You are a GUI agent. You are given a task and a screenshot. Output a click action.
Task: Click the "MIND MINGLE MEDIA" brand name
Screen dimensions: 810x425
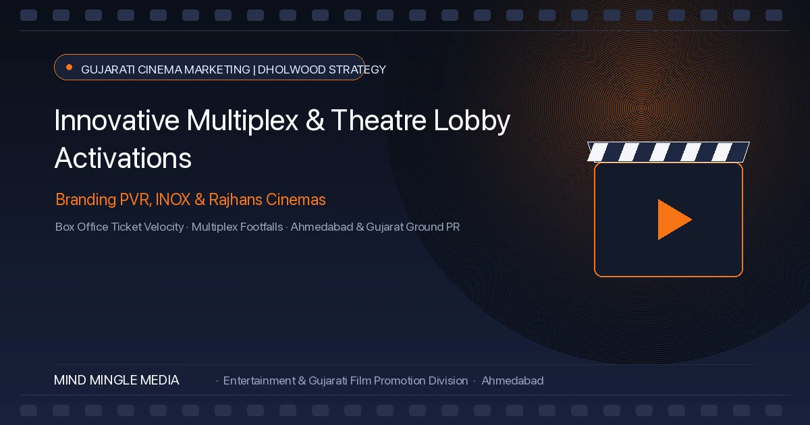[117, 380]
